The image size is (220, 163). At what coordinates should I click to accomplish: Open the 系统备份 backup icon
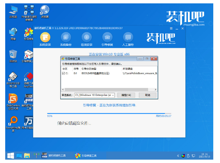[x=66, y=38]
